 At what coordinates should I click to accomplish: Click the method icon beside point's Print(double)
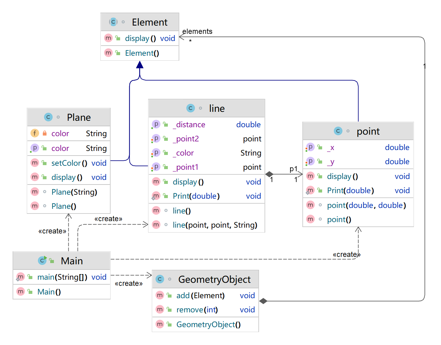[310, 190]
